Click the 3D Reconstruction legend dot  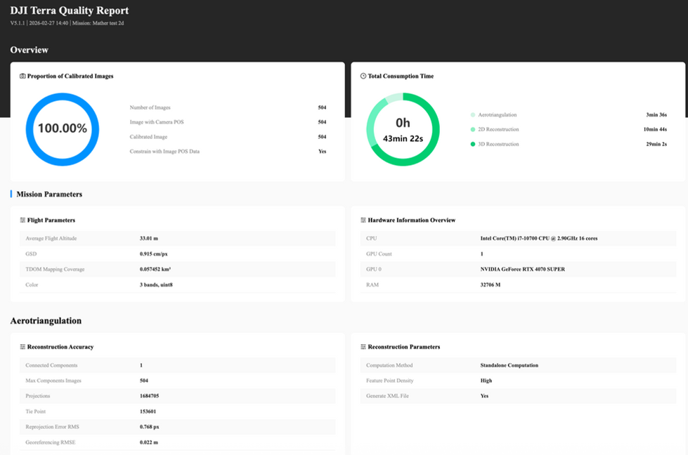(472, 144)
